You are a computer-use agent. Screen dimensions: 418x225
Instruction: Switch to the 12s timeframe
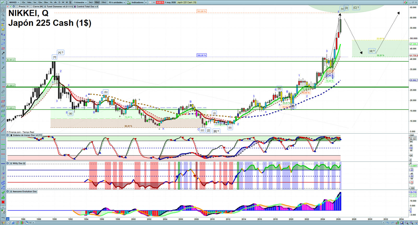point(24,2)
